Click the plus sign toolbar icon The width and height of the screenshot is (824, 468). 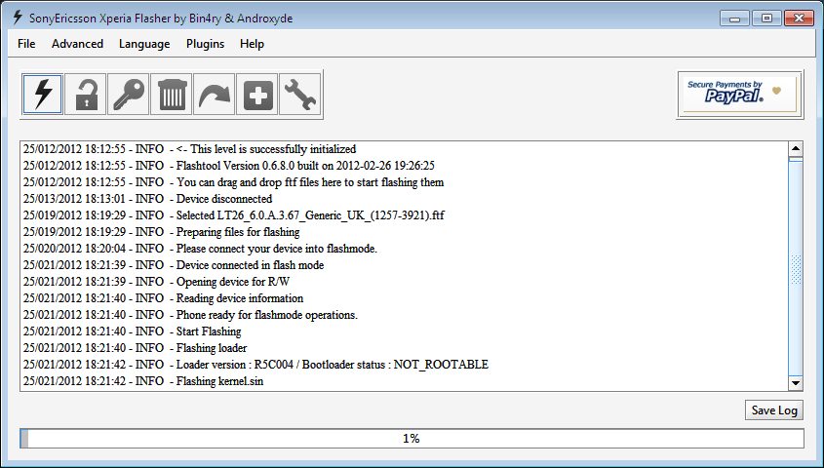(257, 95)
